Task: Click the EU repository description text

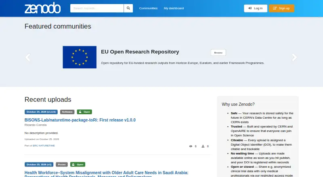Action: [x=182, y=63]
